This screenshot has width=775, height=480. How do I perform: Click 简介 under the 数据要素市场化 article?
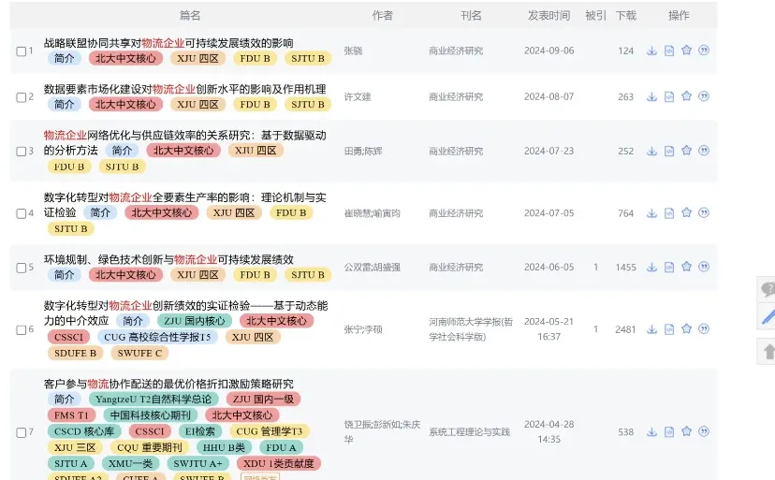point(65,104)
